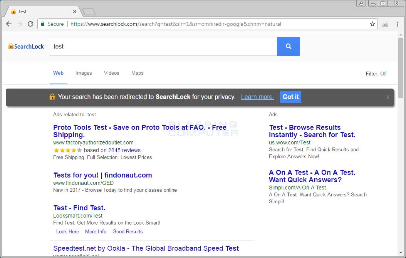406x258 pixels.
Task: Go back with the browser back arrow
Action: pyautogui.click(x=9, y=24)
